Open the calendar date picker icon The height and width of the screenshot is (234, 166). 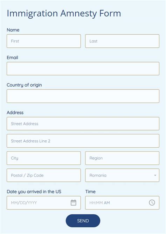(73, 202)
